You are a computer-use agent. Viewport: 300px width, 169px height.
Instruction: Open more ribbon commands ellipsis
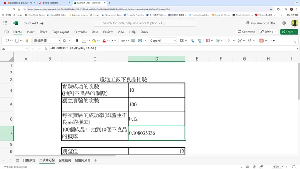point(273,41)
